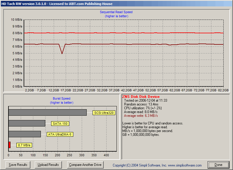Click the 'MB/s = 1,000,000 bytes per second' note
The height and width of the screenshot is (170, 233).
pos(147,131)
